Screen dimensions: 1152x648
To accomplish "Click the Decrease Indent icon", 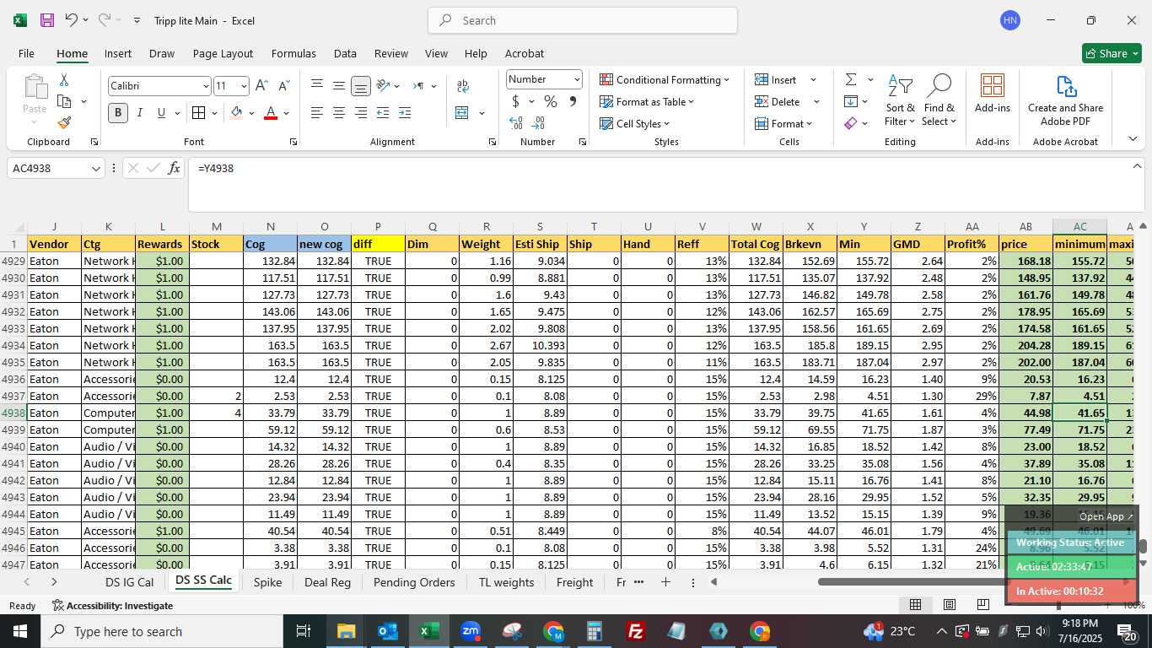I will (383, 113).
